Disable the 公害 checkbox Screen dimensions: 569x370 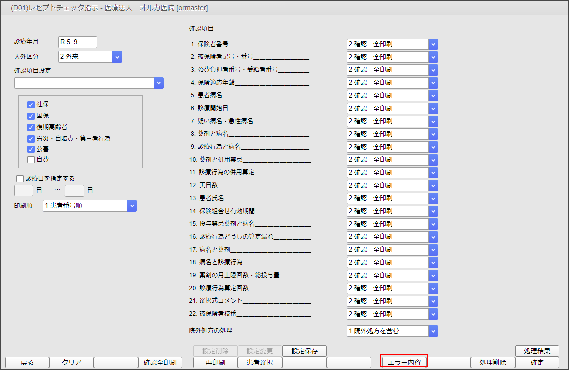point(31,149)
